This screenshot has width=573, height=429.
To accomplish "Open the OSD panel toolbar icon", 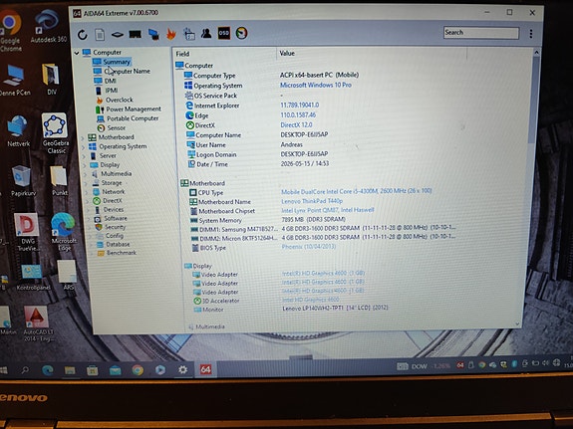I will tap(223, 33).
